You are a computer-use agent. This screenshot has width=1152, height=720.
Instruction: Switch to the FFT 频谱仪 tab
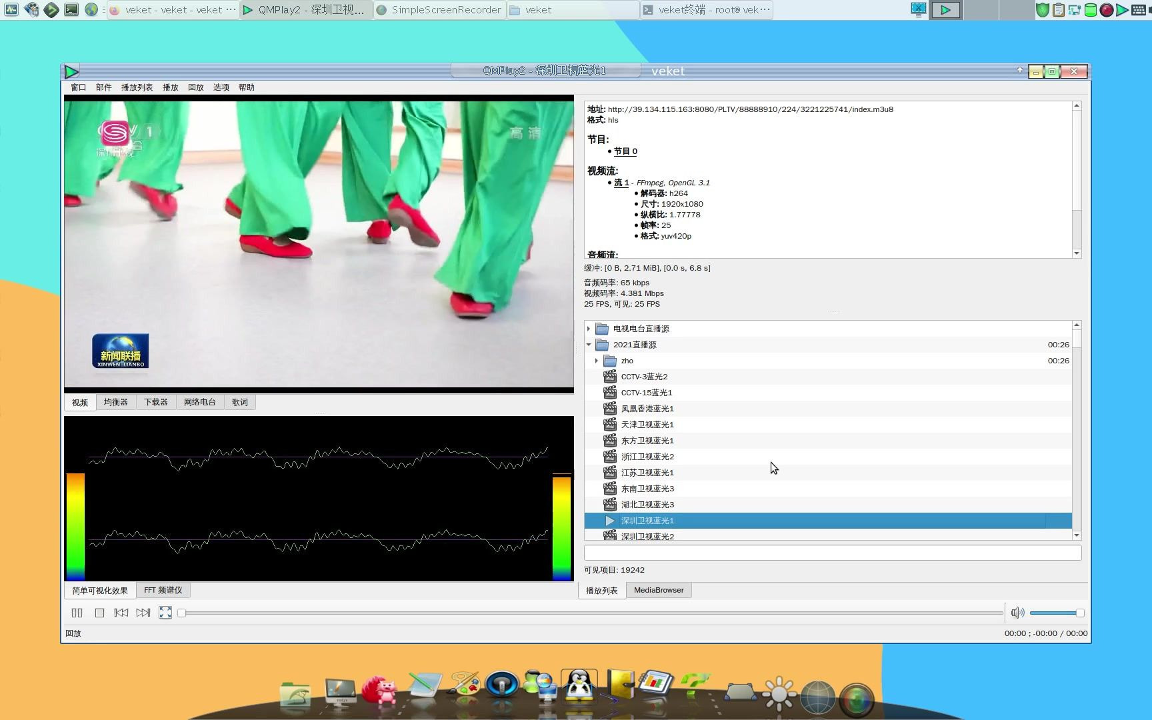click(x=163, y=590)
